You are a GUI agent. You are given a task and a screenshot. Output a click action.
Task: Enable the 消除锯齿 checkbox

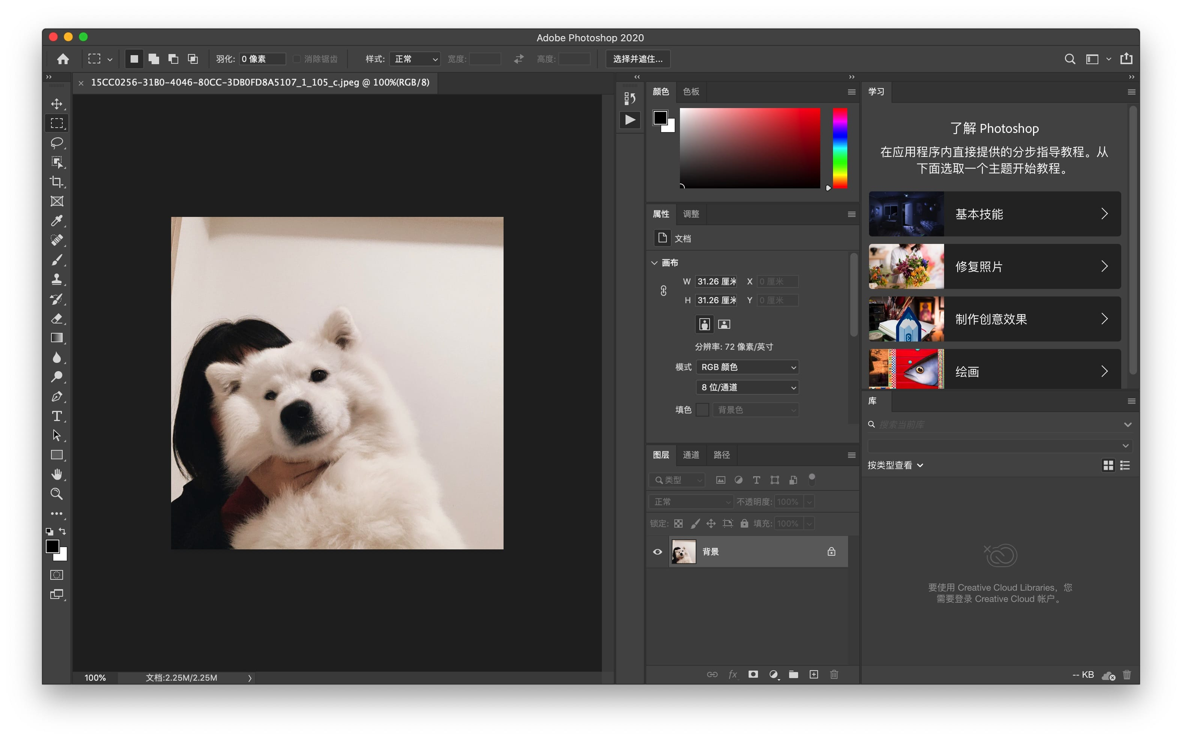[297, 59]
